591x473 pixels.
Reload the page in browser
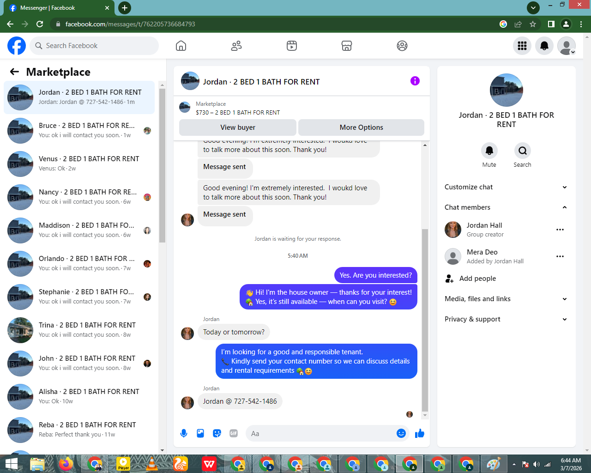pyautogui.click(x=40, y=24)
